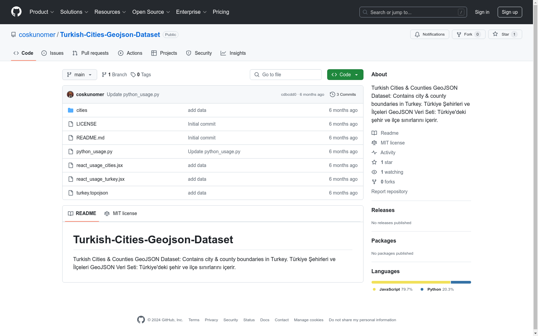
Task: Click Report repository link
Action: 389,192
